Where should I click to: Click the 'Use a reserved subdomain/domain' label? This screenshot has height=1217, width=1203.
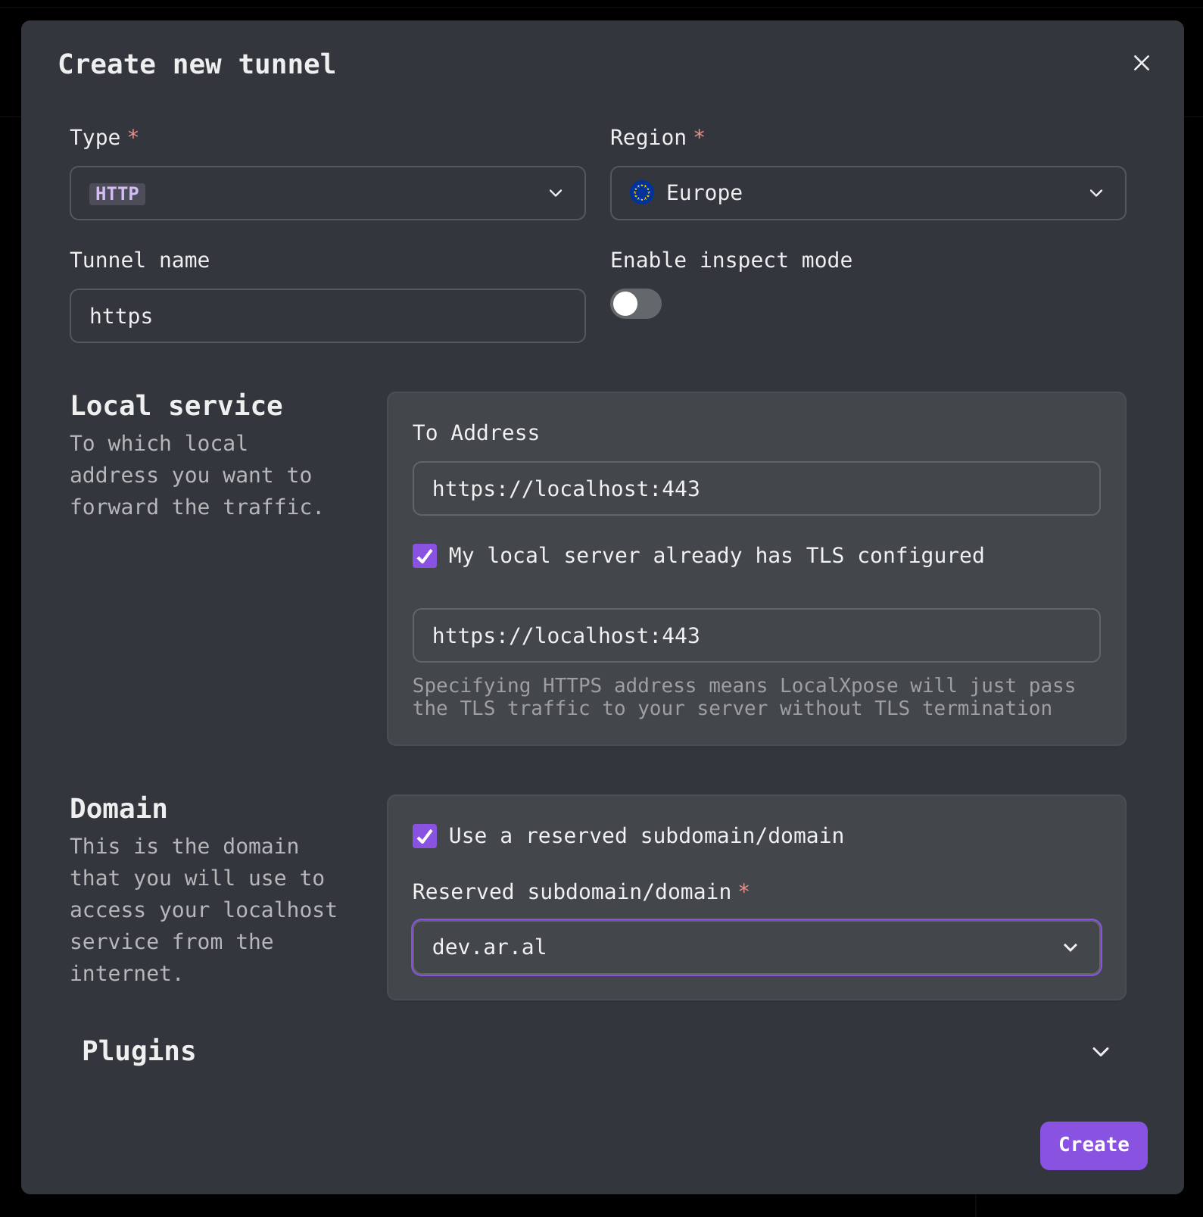[x=646, y=836]
